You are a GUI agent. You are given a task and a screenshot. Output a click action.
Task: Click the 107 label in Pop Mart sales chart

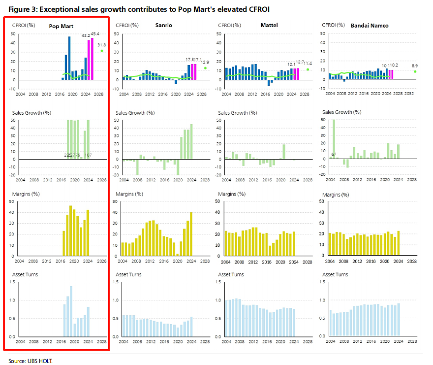[88, 155]
